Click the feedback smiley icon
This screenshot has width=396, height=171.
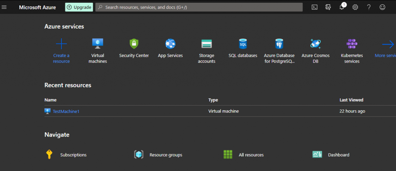tap(382, 7)
